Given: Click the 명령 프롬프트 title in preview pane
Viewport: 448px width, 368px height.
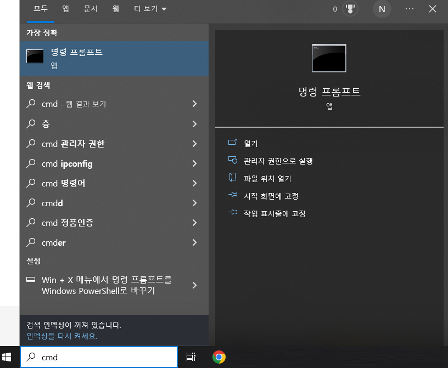Looking at the screenshot, I should 329,92.
